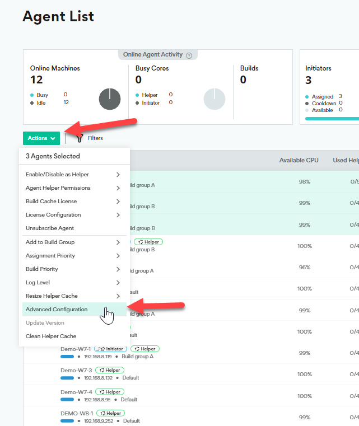Expand the Build Cache License submenu arrow
Image resolution: width=359 pixels, height=426 pixels.
(118, 202)
